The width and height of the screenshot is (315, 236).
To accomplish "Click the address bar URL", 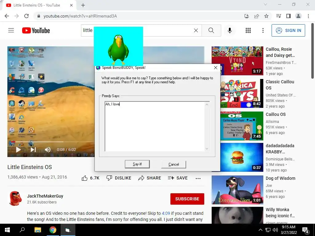I will (x=80, y=16).
